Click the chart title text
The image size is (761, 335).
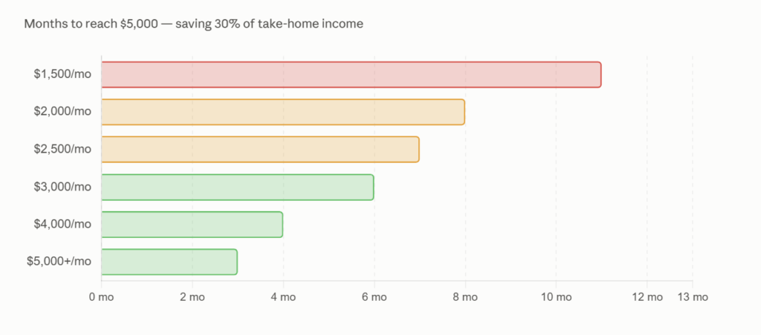[x=194, y=24]
